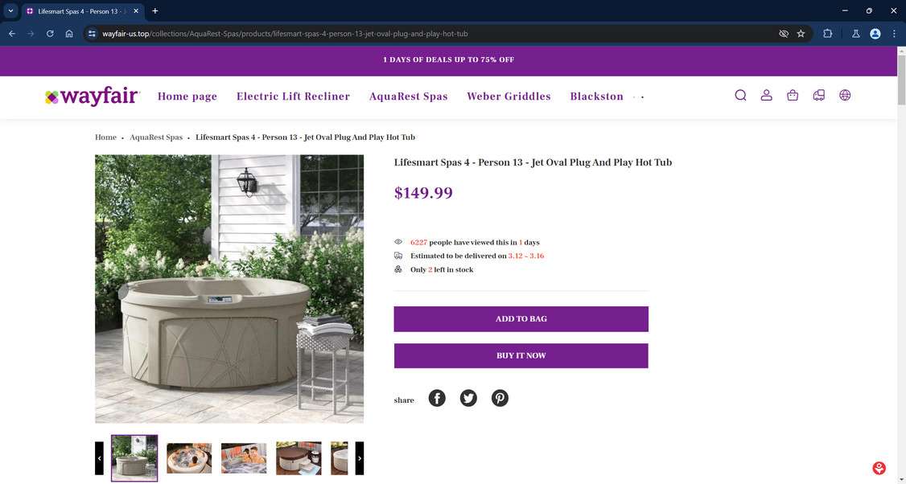906x484 pixels.
Task: Select the brown covered hot tub thumbnail
Action: click(x=299, y=458)
